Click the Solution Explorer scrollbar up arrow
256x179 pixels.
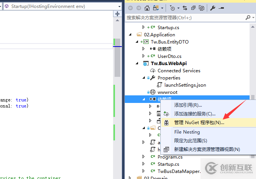pyautogui.click(x=253, y=27)
